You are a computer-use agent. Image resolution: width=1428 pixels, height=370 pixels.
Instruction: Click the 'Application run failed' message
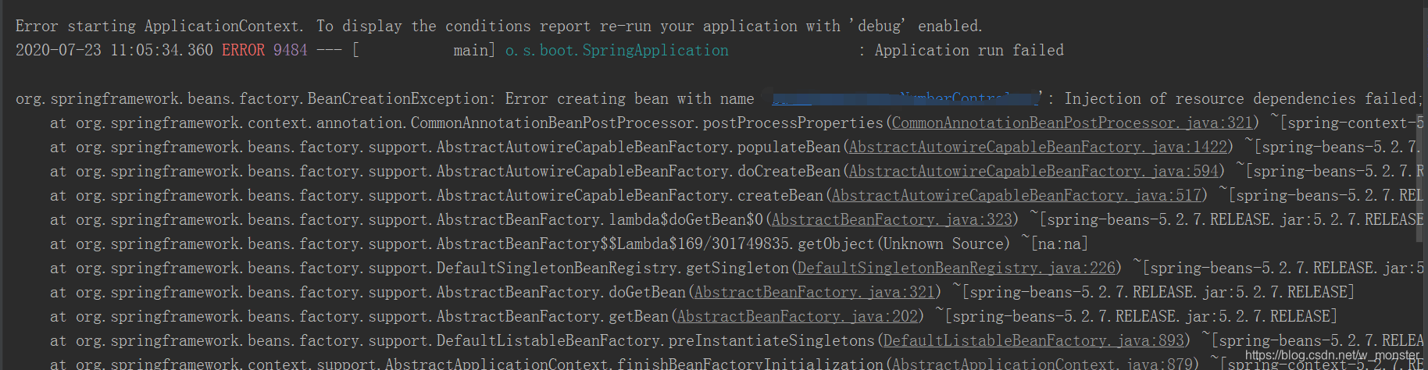pos(969,50)
